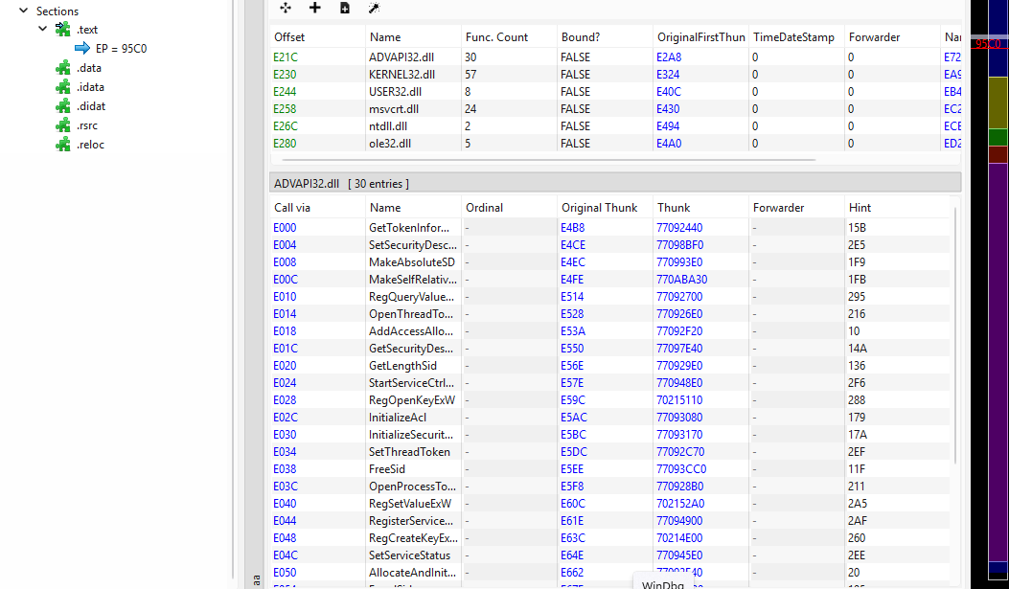
Task: Click the OriginalFirstThun column header
Action: point(700,37)
